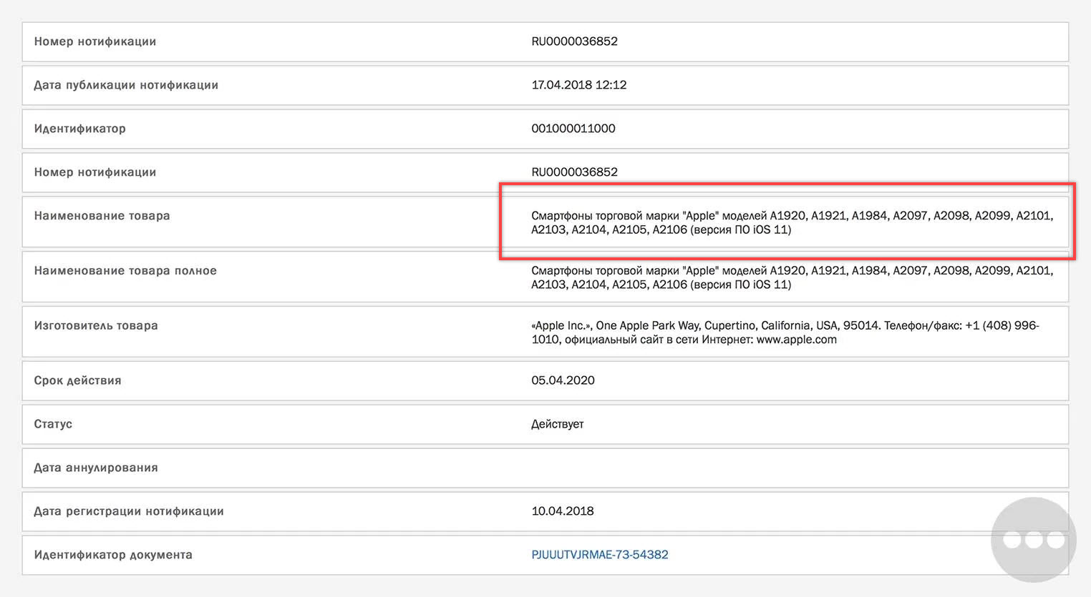Viewport: 1091px width, 597px height.
Task: Select the expiration date 05.04.2020
Action: 563,380
